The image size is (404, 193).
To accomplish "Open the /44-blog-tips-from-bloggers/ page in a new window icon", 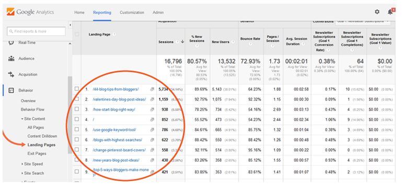I will tap(152, 89).
